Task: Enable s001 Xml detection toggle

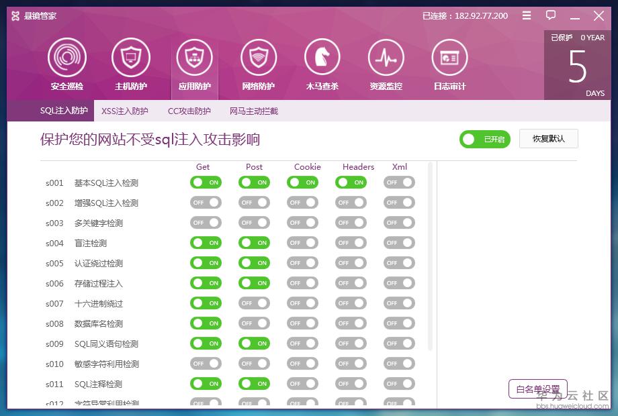Action: pyautogui.click(x=399, y=183)
